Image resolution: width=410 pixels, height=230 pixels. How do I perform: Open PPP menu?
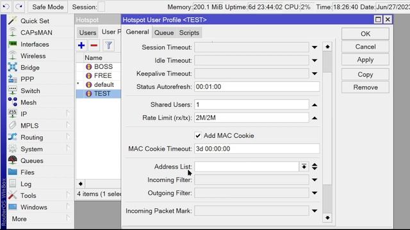(x=27, y=79)
